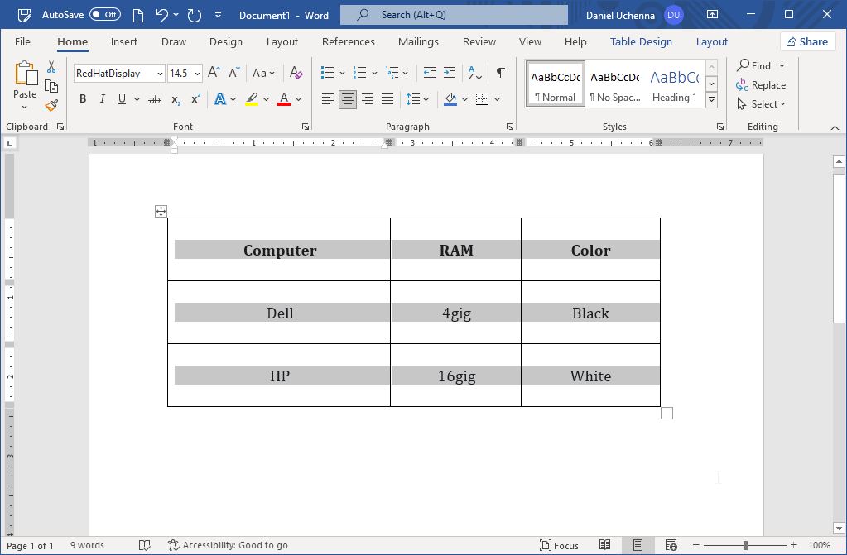Expand the Styles gallery more arrow
The height and width of the screenshot is (555, 847).
[x=711, y=98]
